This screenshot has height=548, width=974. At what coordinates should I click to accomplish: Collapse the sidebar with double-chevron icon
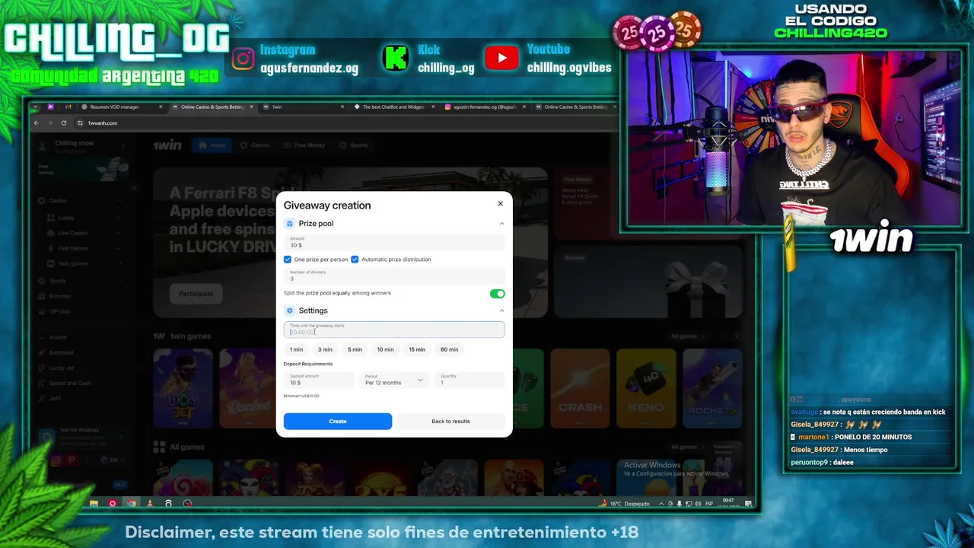coord(134,187)
